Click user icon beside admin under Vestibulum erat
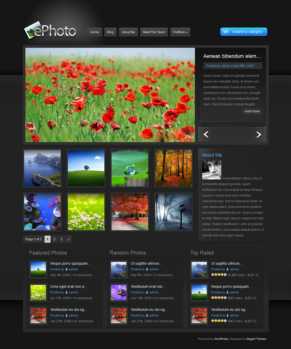The height and width of the screenshot is (349, 291). pos(147,292)
